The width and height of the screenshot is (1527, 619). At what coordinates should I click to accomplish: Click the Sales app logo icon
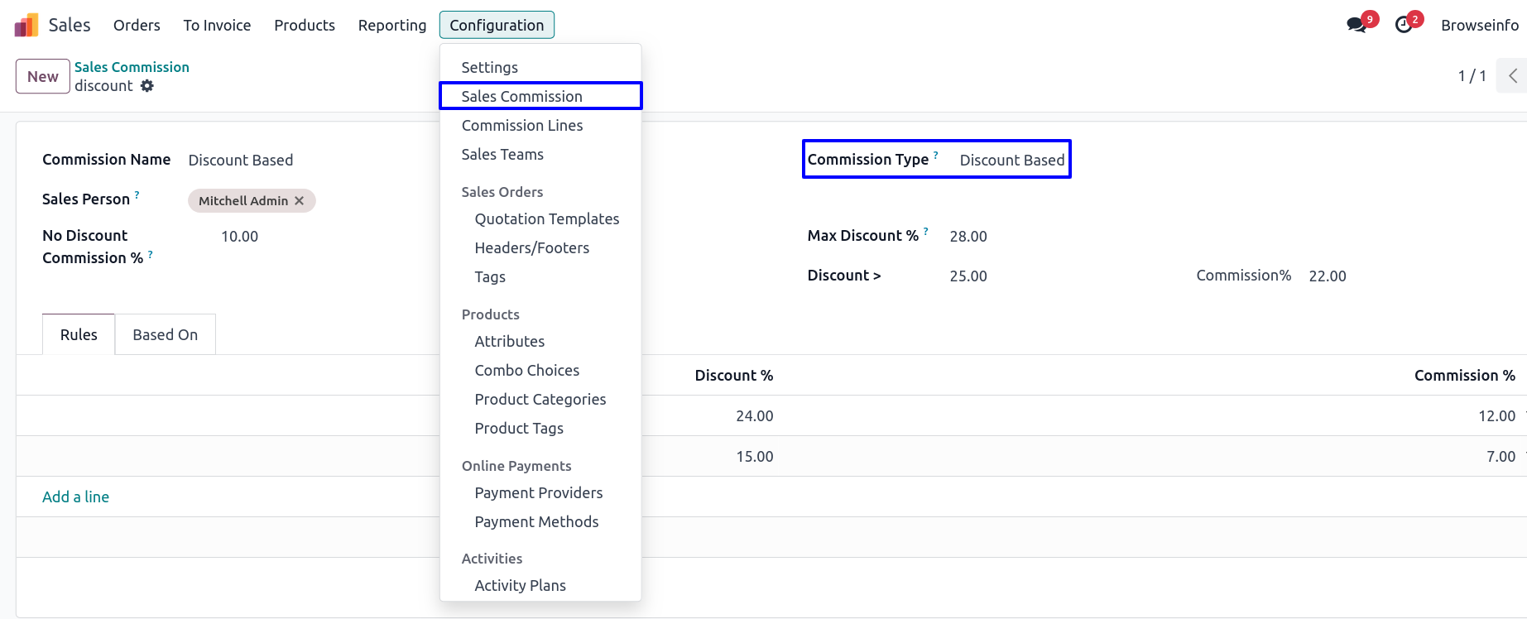coord(26,26)
